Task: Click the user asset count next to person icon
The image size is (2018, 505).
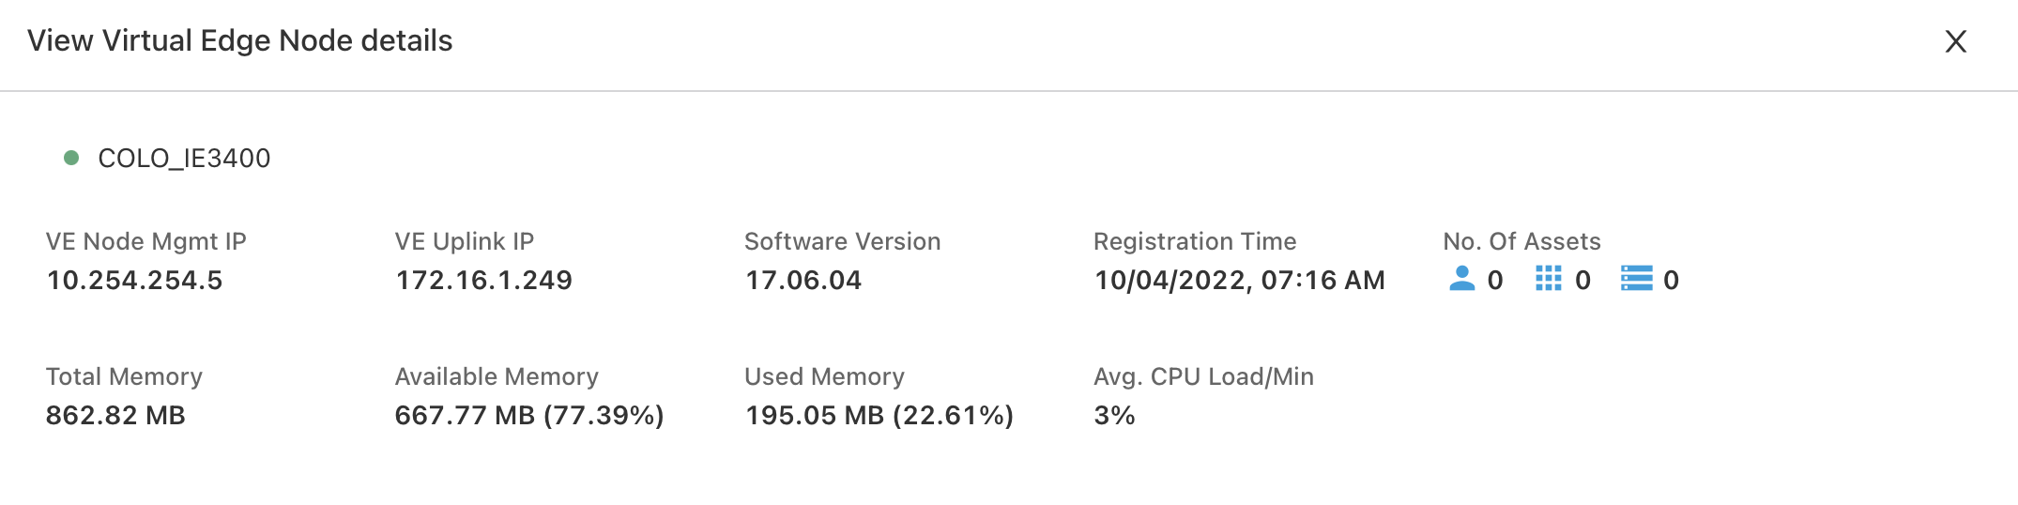Action: tap(1495, 281)
